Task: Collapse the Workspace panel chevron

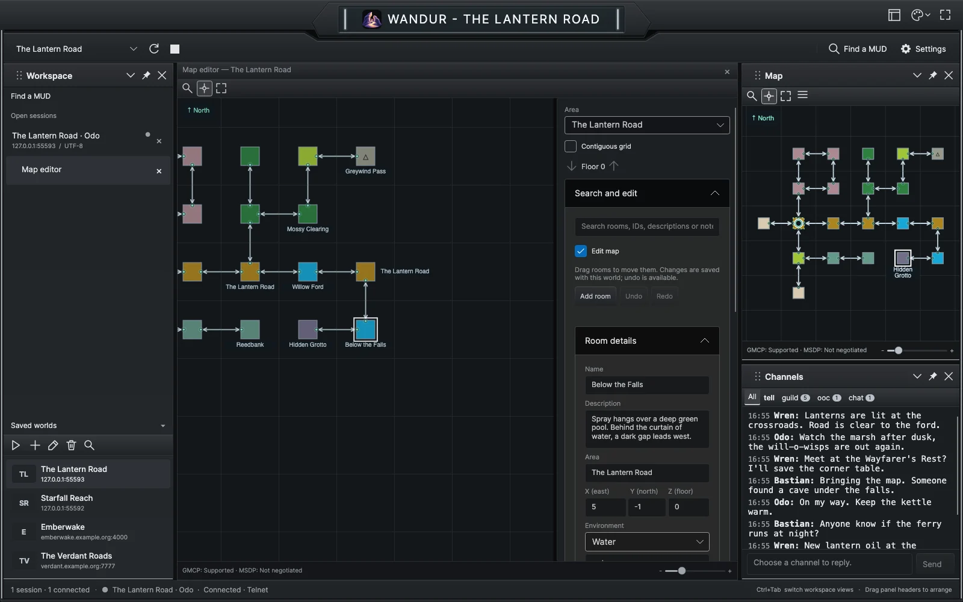Action: pos(131,75)
